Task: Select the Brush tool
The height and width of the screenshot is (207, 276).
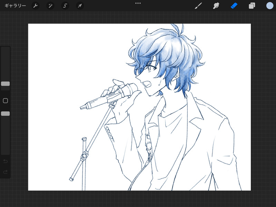Action: coord(198,6)
